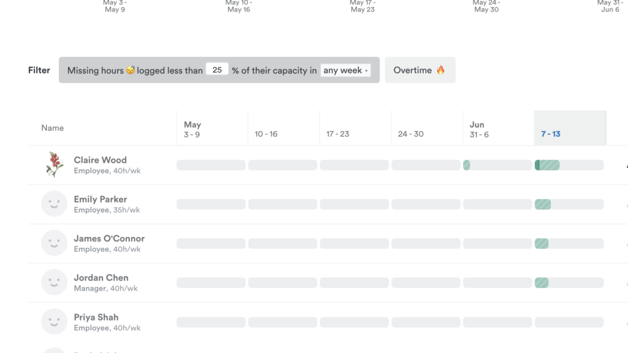This screenshot has width=628, height=353.
Task: Click the Name column header
Action: pos(53,127)
